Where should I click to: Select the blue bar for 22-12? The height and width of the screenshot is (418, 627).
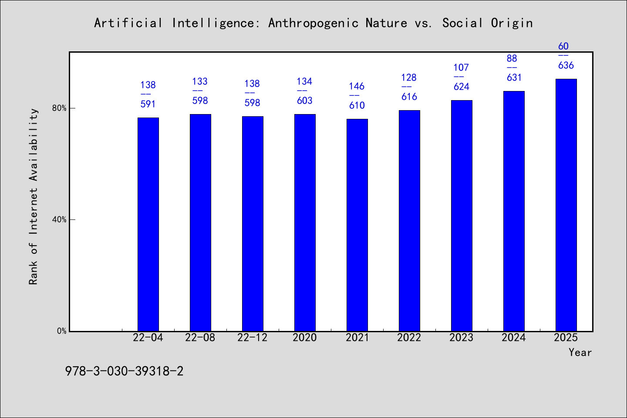point(253,224)
